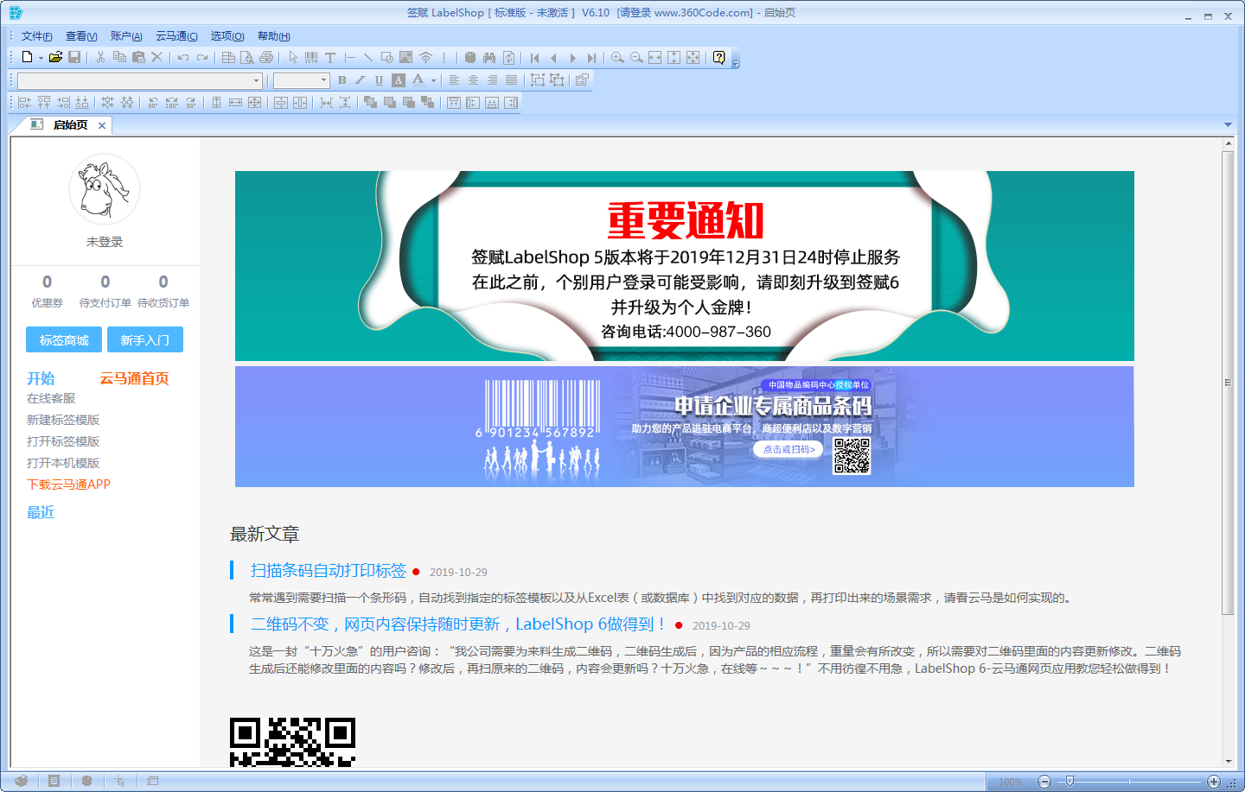Viewport: 1245px width, 792px height.
Task: Open font color dropdown arrow
Action: pos(433,80)
